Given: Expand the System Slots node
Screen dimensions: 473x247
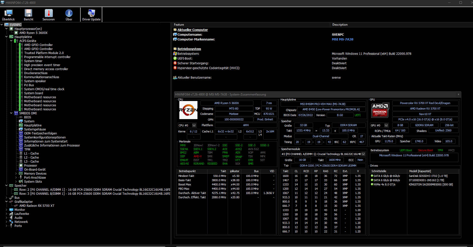Looking at the screenshot, I should 16,181.
